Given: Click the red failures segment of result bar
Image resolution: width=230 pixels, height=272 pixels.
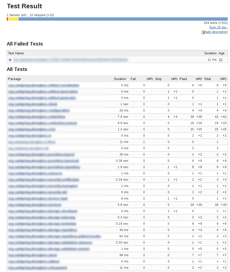Looking at the screenshot, I should (x=7, y=19).
